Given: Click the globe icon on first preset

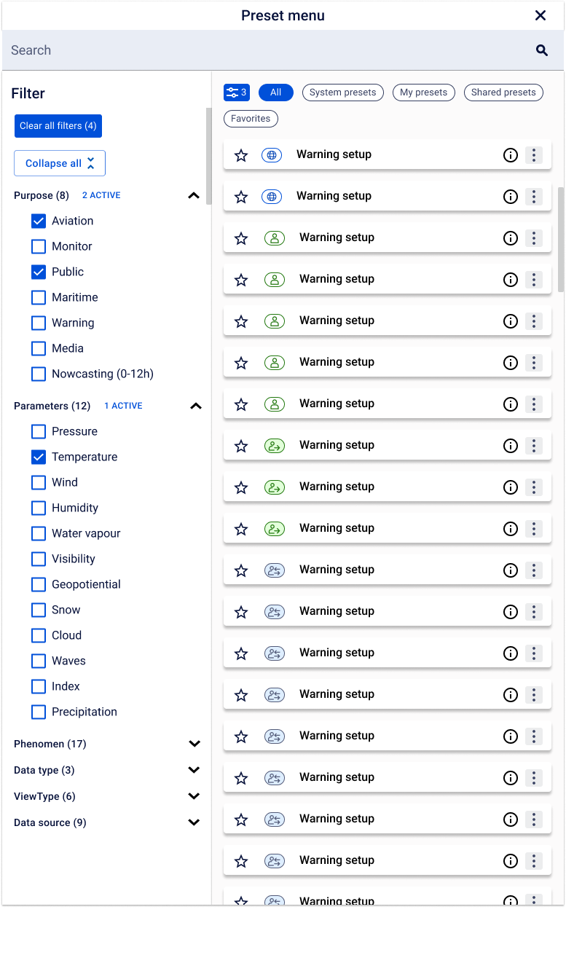Looking at the screenshot, I should coord(272,155).
